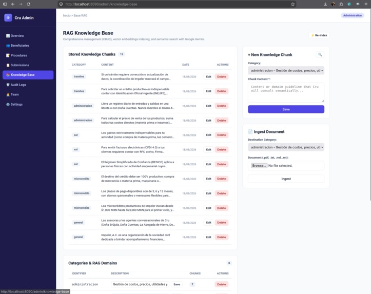Click the Ingest button
The image size is (371, 294).
pos(286,179)
